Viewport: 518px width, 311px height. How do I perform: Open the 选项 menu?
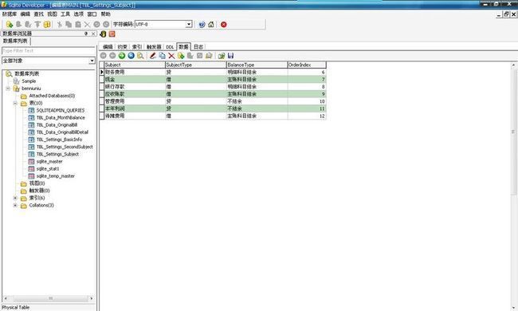[x=79, y=14]
